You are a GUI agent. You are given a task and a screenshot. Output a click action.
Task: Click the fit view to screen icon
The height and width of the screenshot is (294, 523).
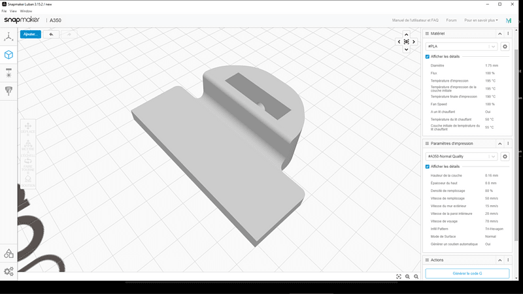tap(399, 276)
